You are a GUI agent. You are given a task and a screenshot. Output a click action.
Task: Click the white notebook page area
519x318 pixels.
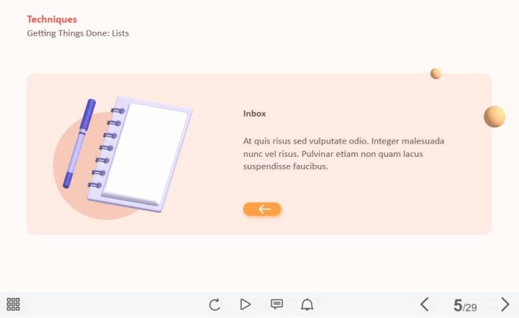tap(145, 154)
